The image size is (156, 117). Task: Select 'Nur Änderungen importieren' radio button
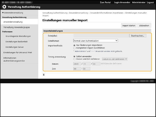[x=75, y=45]
